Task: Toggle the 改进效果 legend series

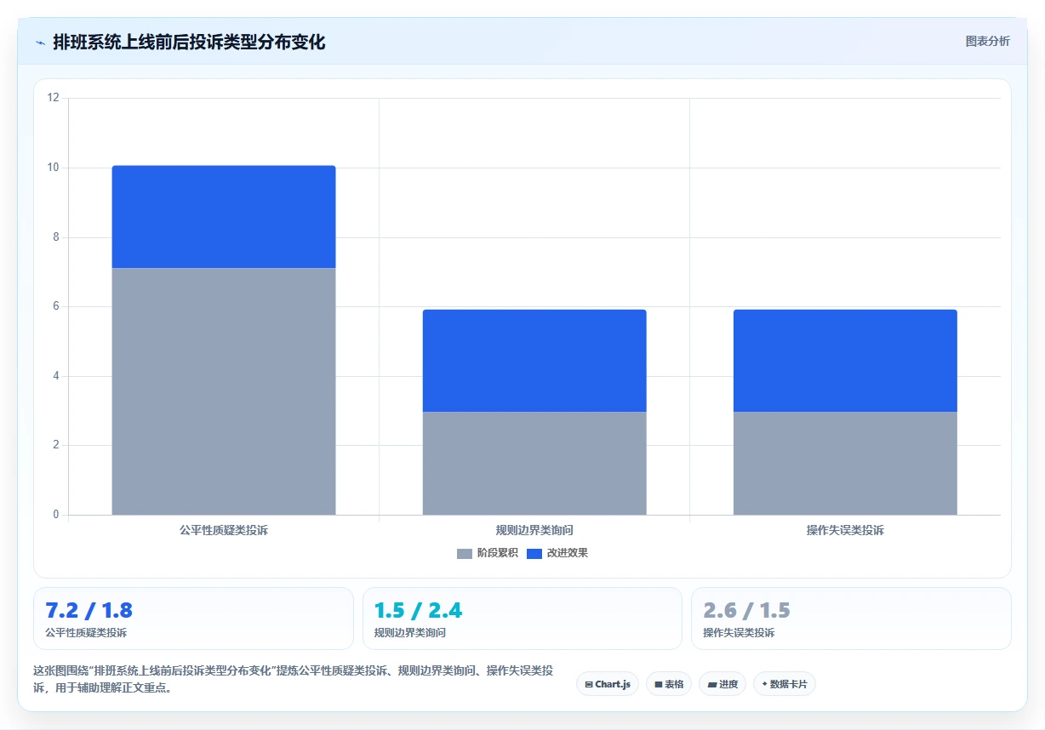Action: [x=557, y=553]
